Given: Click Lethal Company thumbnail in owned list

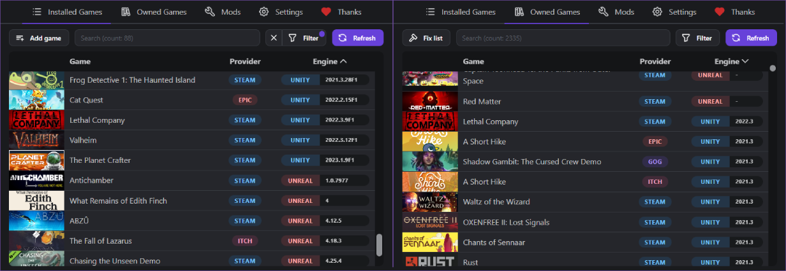Looking at the screenshot, I should click(x=430, y=122).
